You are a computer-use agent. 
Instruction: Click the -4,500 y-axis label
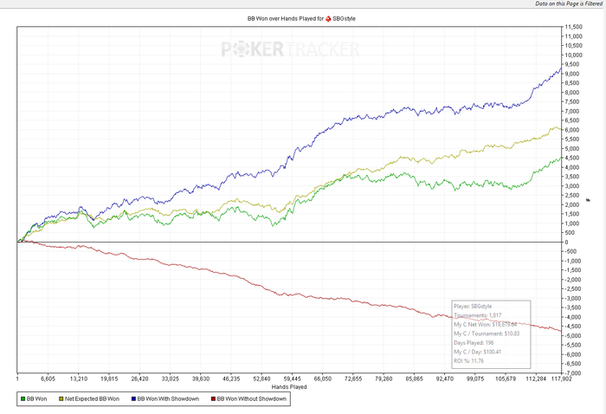[x=573, y=327]
